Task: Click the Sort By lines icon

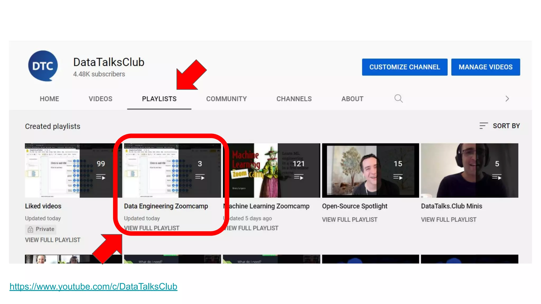Action: click(483, 126)
